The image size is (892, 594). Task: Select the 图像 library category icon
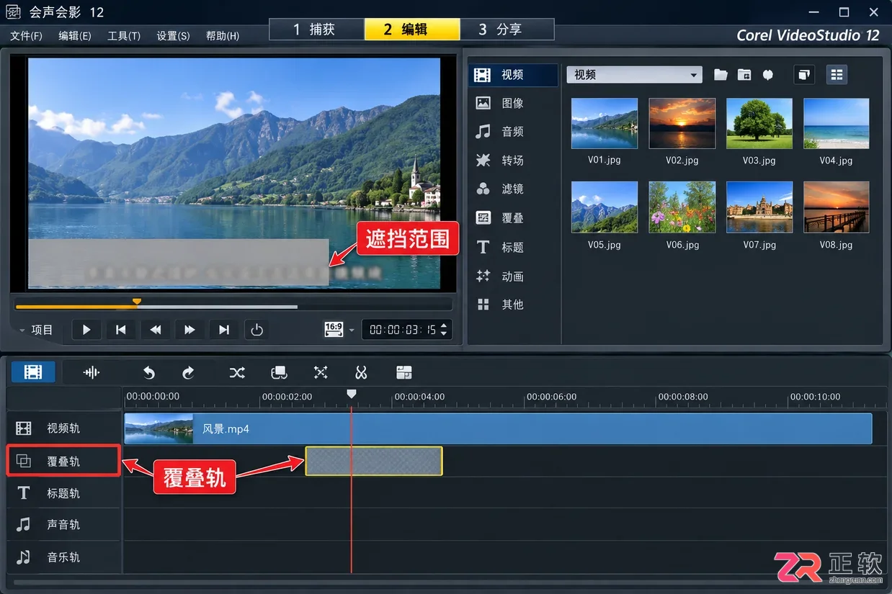click(483, 103)
